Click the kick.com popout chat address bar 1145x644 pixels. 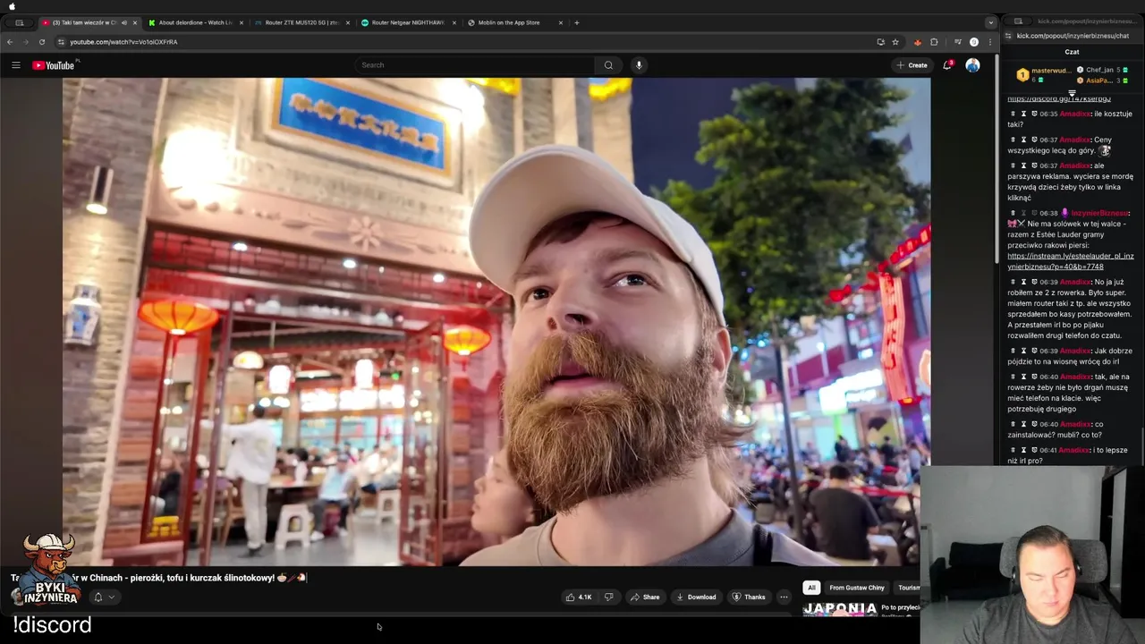[x=1073, y=36]
